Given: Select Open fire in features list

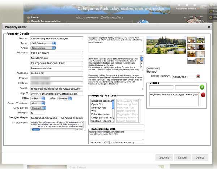Looking at the screenshot, I should pyautogui.click(x=97, y=104).
